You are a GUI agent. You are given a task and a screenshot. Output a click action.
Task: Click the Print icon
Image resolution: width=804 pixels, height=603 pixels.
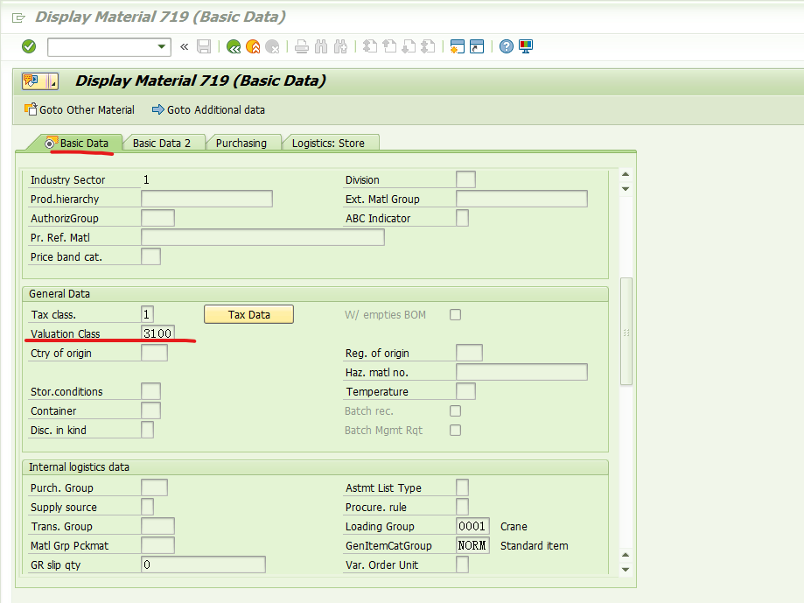click(302, 46)
